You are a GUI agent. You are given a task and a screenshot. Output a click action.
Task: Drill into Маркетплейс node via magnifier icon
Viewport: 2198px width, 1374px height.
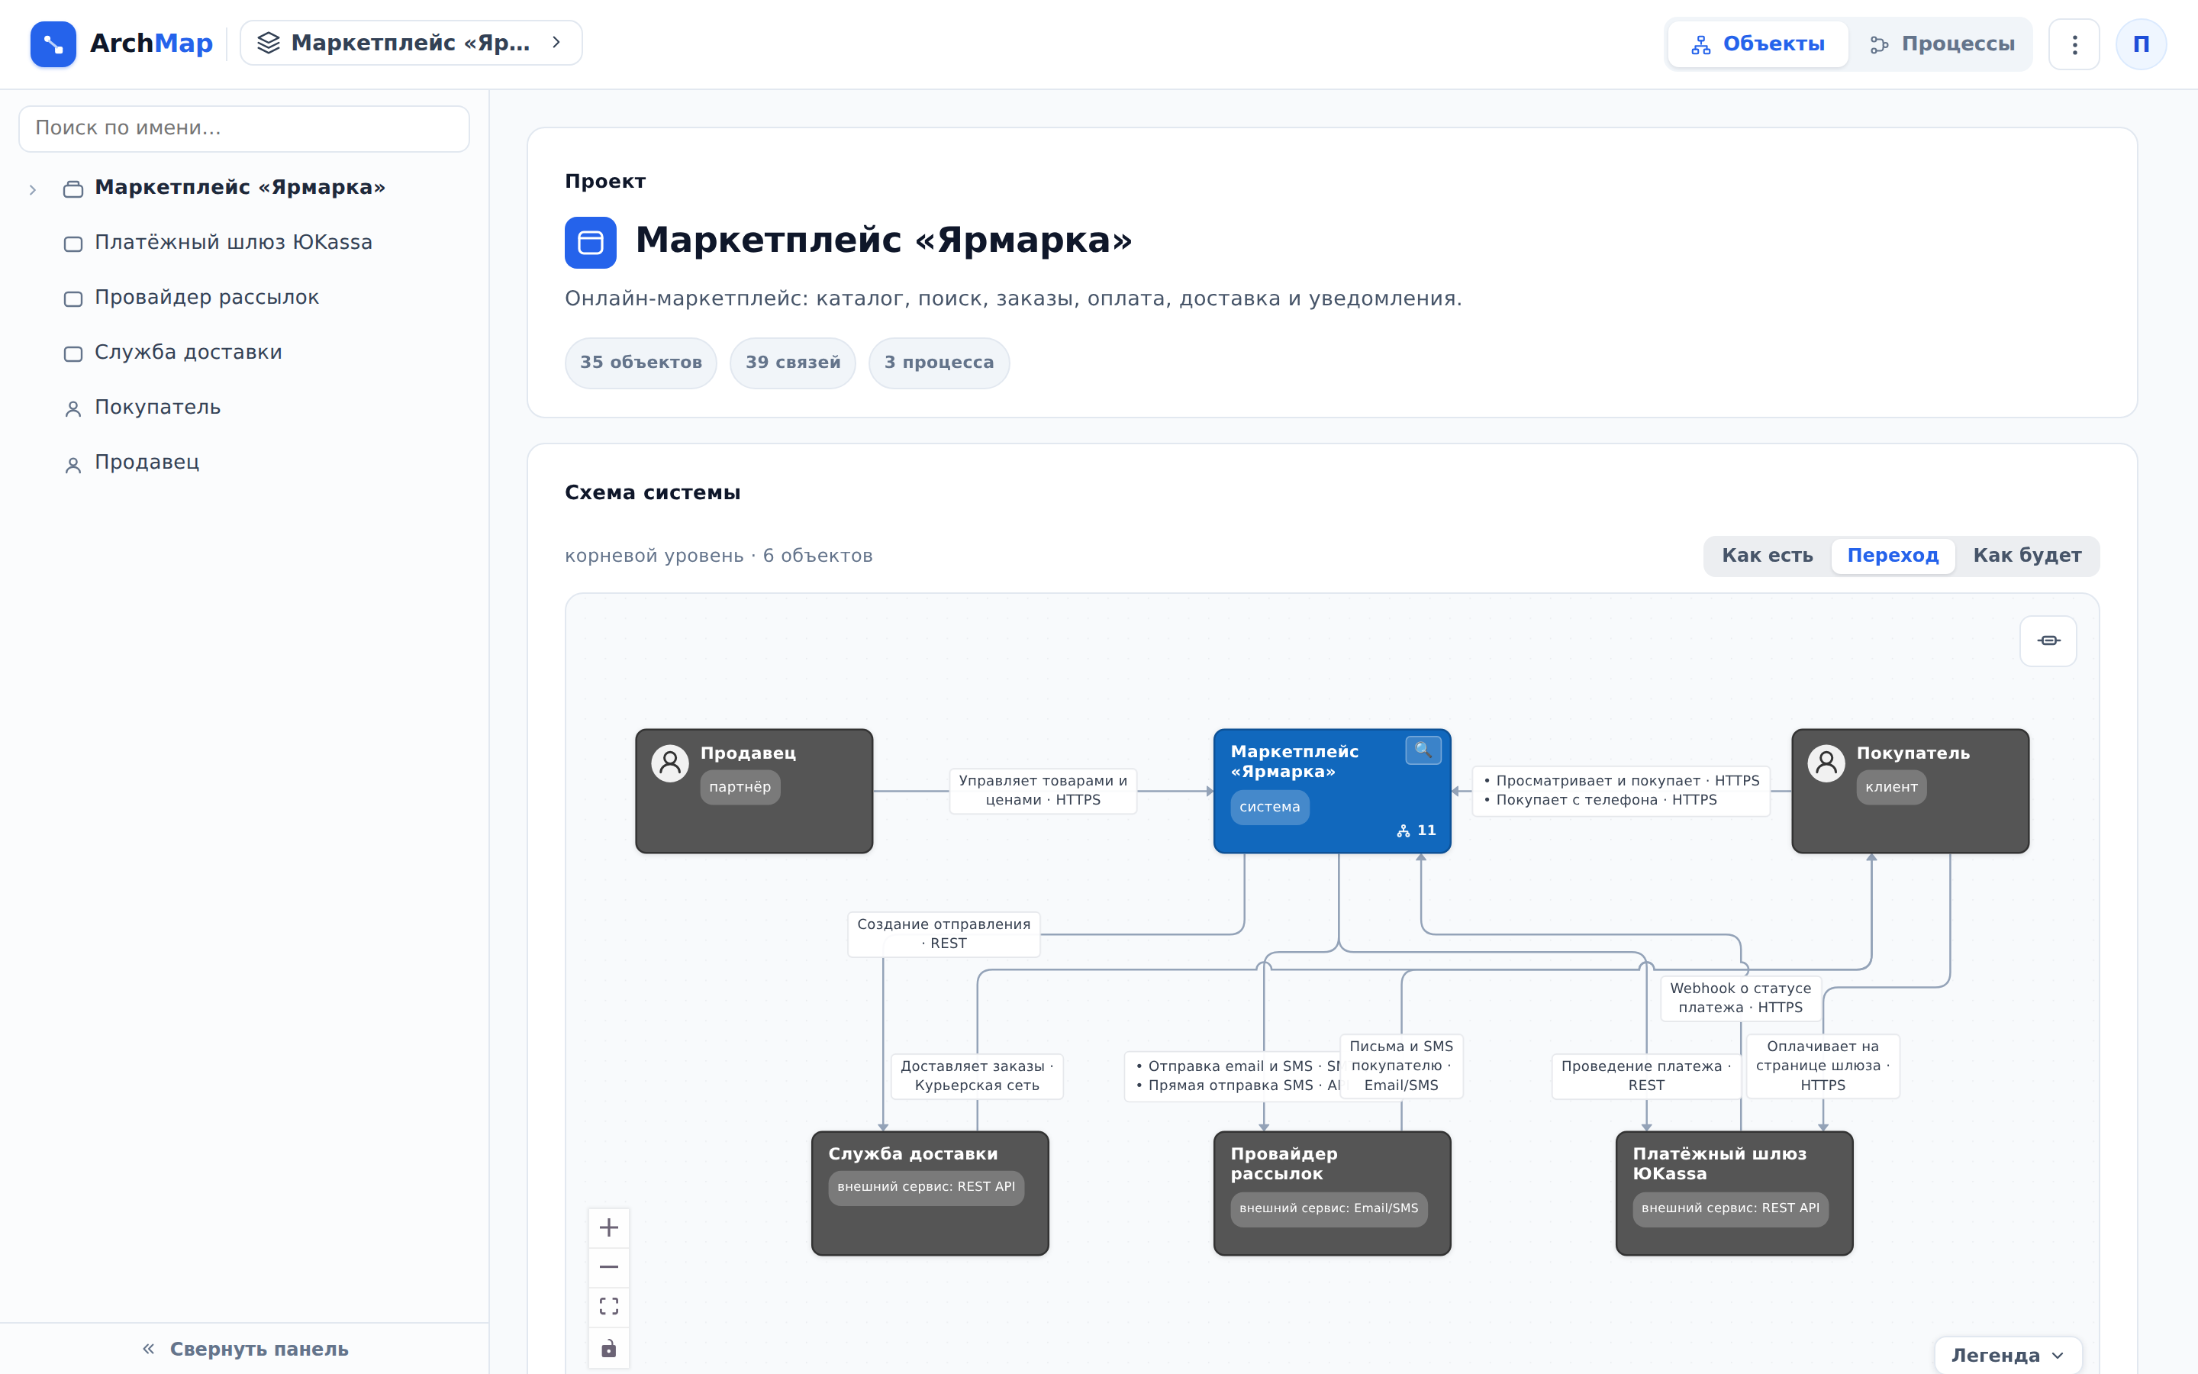pos(1423,750)
